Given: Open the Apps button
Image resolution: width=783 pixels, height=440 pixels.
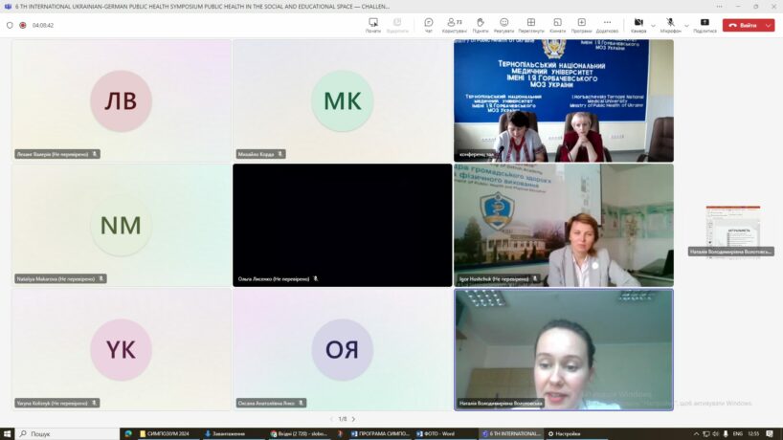Looking at the screenshot, I should point(581,25).
